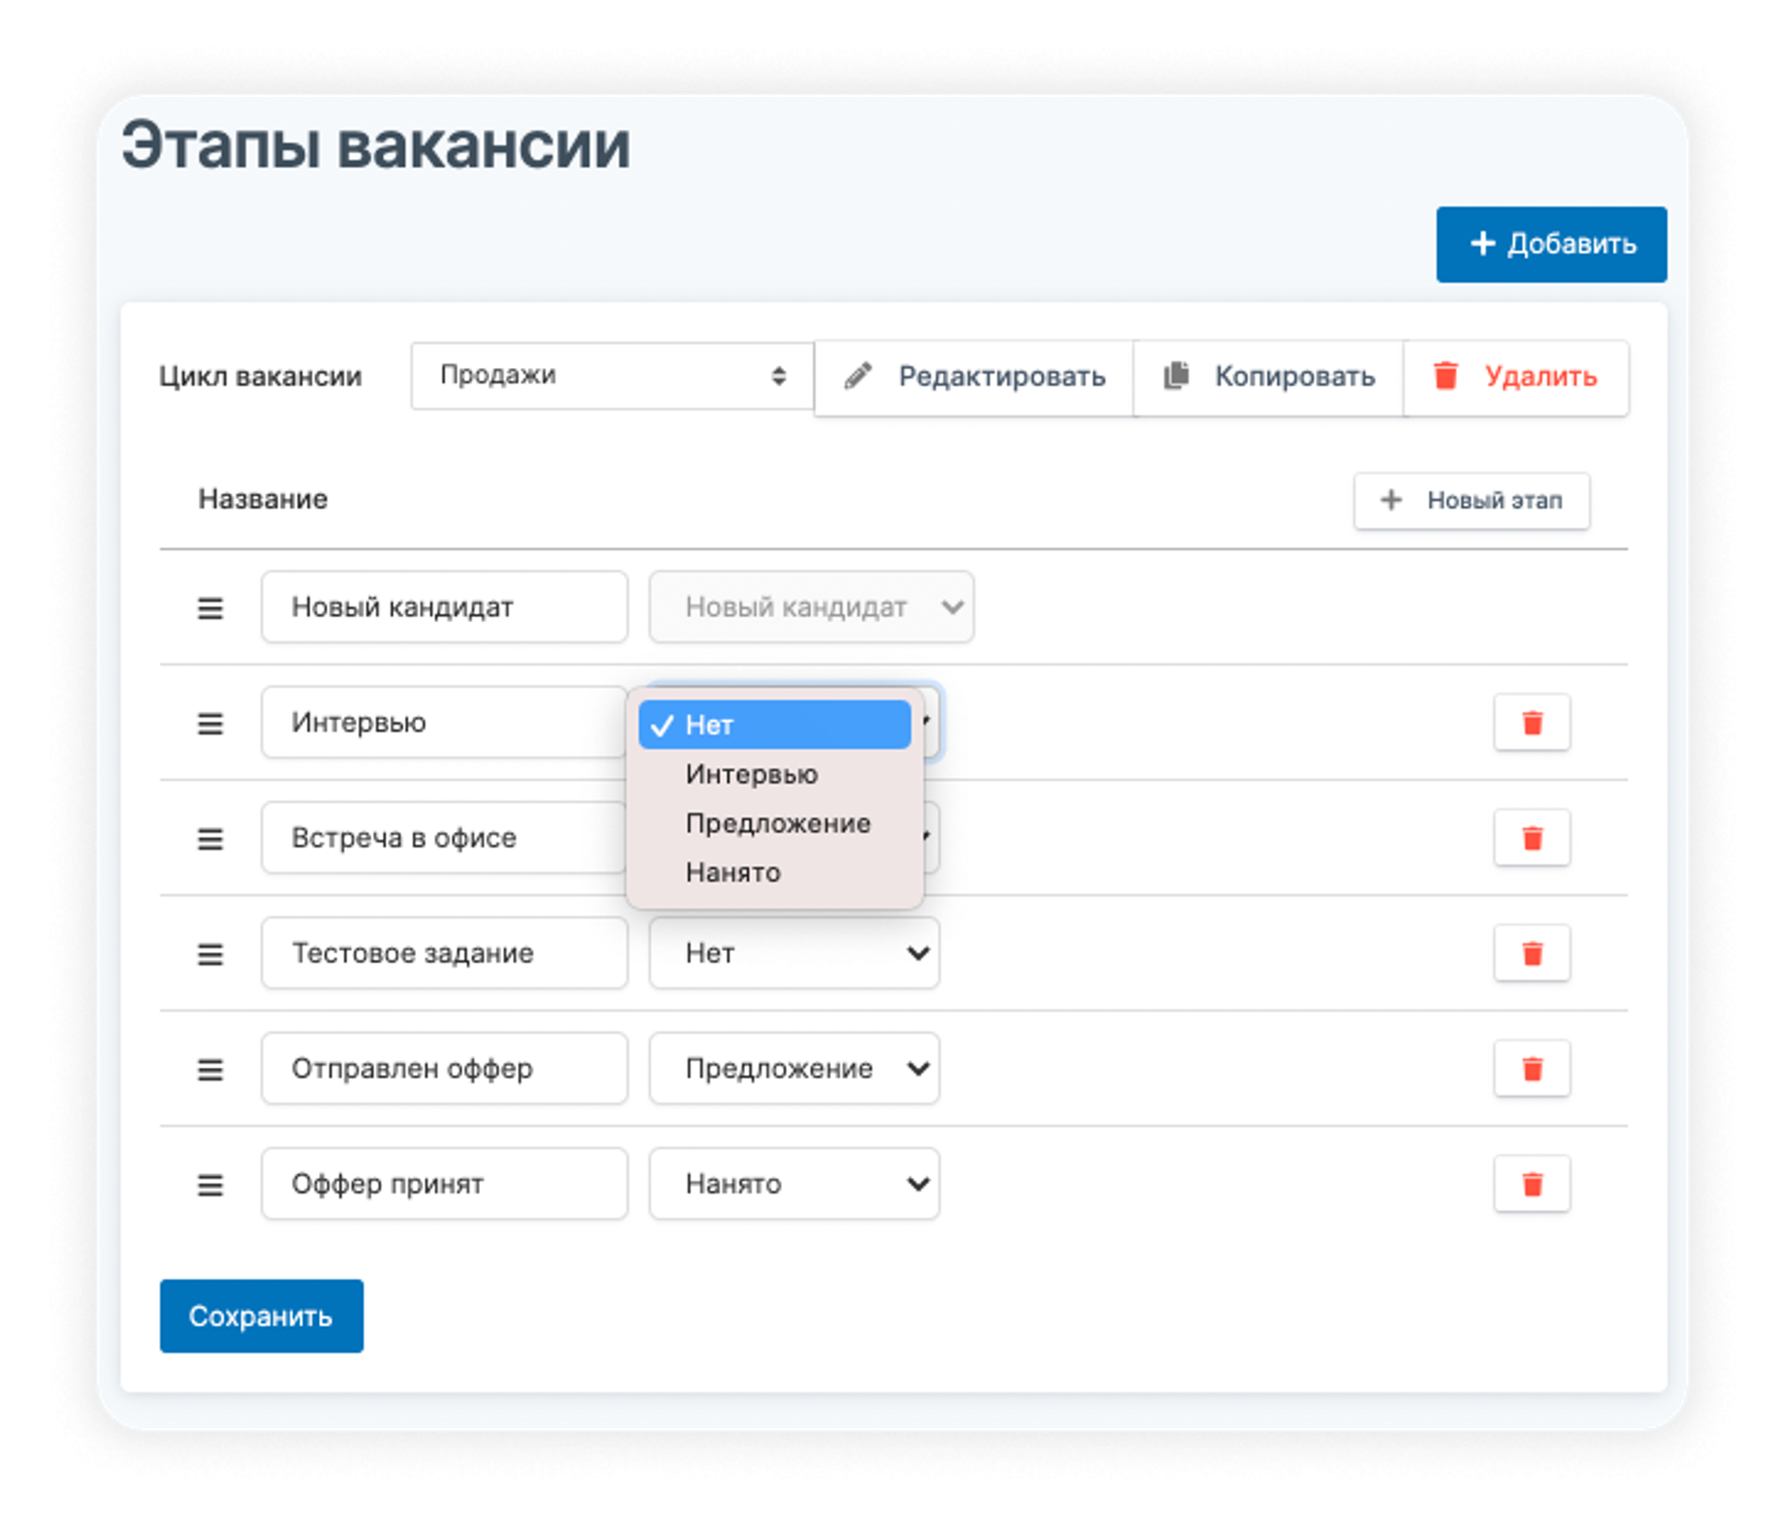Focus the Интервью name field

[x=445, y=723]
